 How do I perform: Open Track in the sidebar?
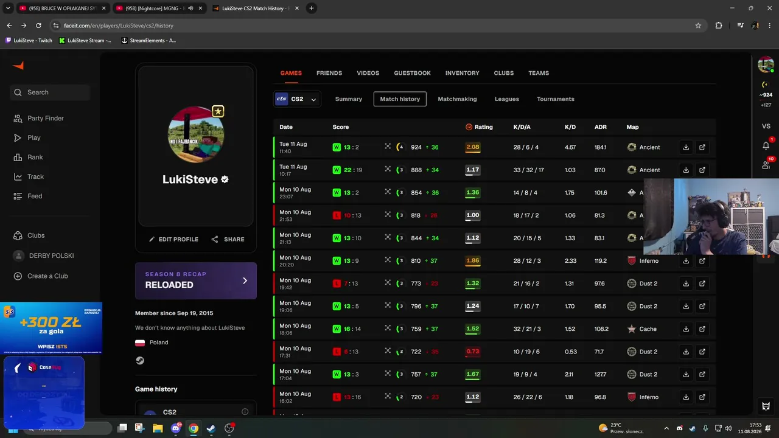[x=29, y=176]
